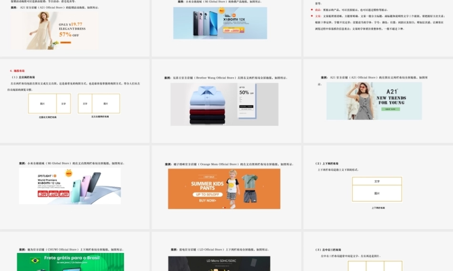The image size is (453, 271).
Task: Click '50% OFF' text in the shirt banner
Action: coord(246,92)
